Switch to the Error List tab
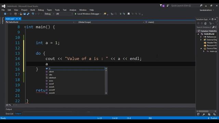This screenshot has height=123, width=219. [x=9, y=114]
